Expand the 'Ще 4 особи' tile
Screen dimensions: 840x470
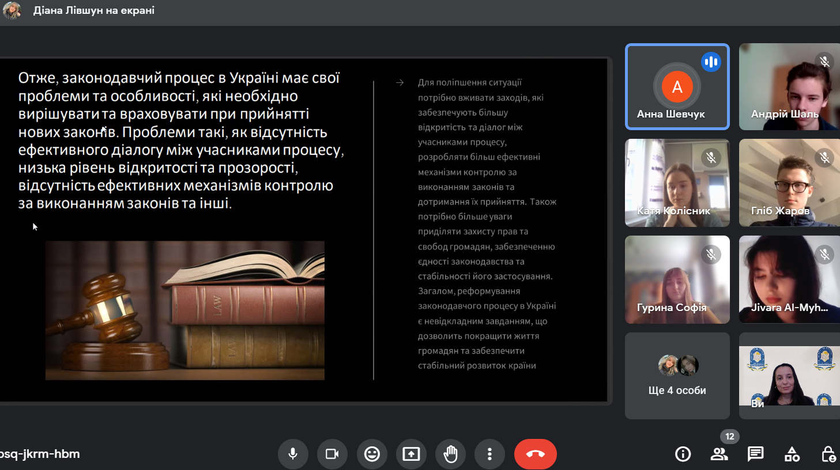tap(677, 376)
